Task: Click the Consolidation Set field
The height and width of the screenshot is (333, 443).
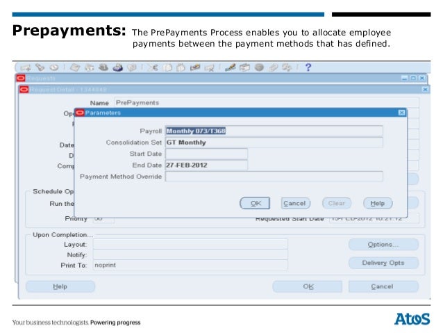Action: 274,143
